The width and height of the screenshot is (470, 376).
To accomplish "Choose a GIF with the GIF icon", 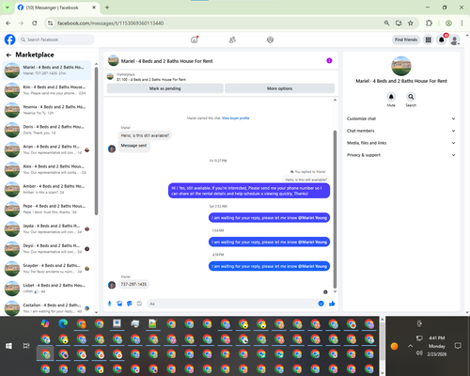I will pos(139,304).
